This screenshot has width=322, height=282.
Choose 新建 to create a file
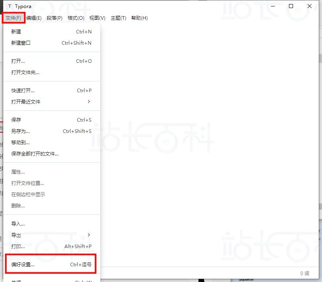tap(52, 32)
